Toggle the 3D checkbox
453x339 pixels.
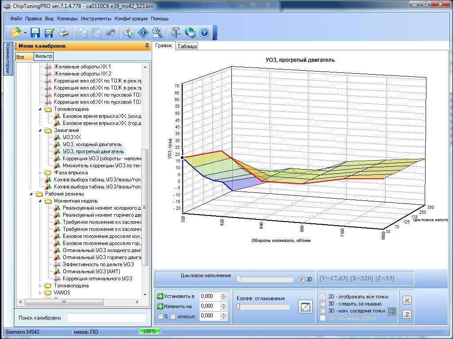302,279
